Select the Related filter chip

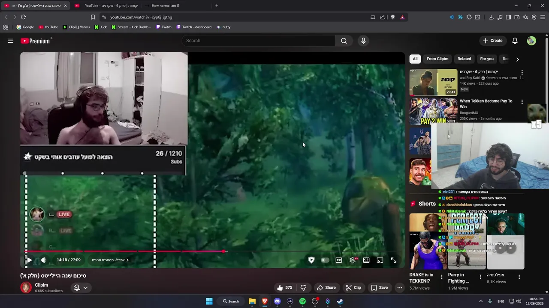(x=464, y=59)
